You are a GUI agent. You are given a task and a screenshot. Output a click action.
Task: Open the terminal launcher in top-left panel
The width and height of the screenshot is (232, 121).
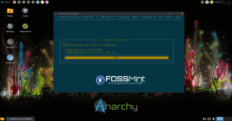pos(19,2)
